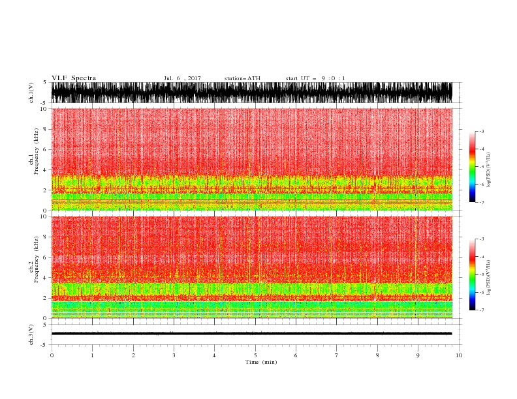Click the ch.3 voltage waveform trace
Image resolution: width=517 pixels, height=399 pixels.
[252, 334]
